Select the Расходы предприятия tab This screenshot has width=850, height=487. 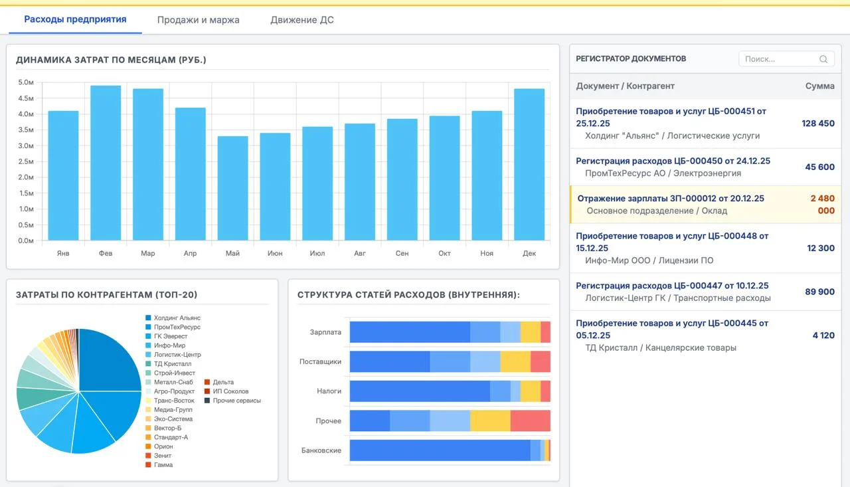click(x=75, y=19)
